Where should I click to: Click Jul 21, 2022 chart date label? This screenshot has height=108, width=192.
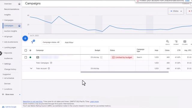pyautogui.click(x=34, y=36)
